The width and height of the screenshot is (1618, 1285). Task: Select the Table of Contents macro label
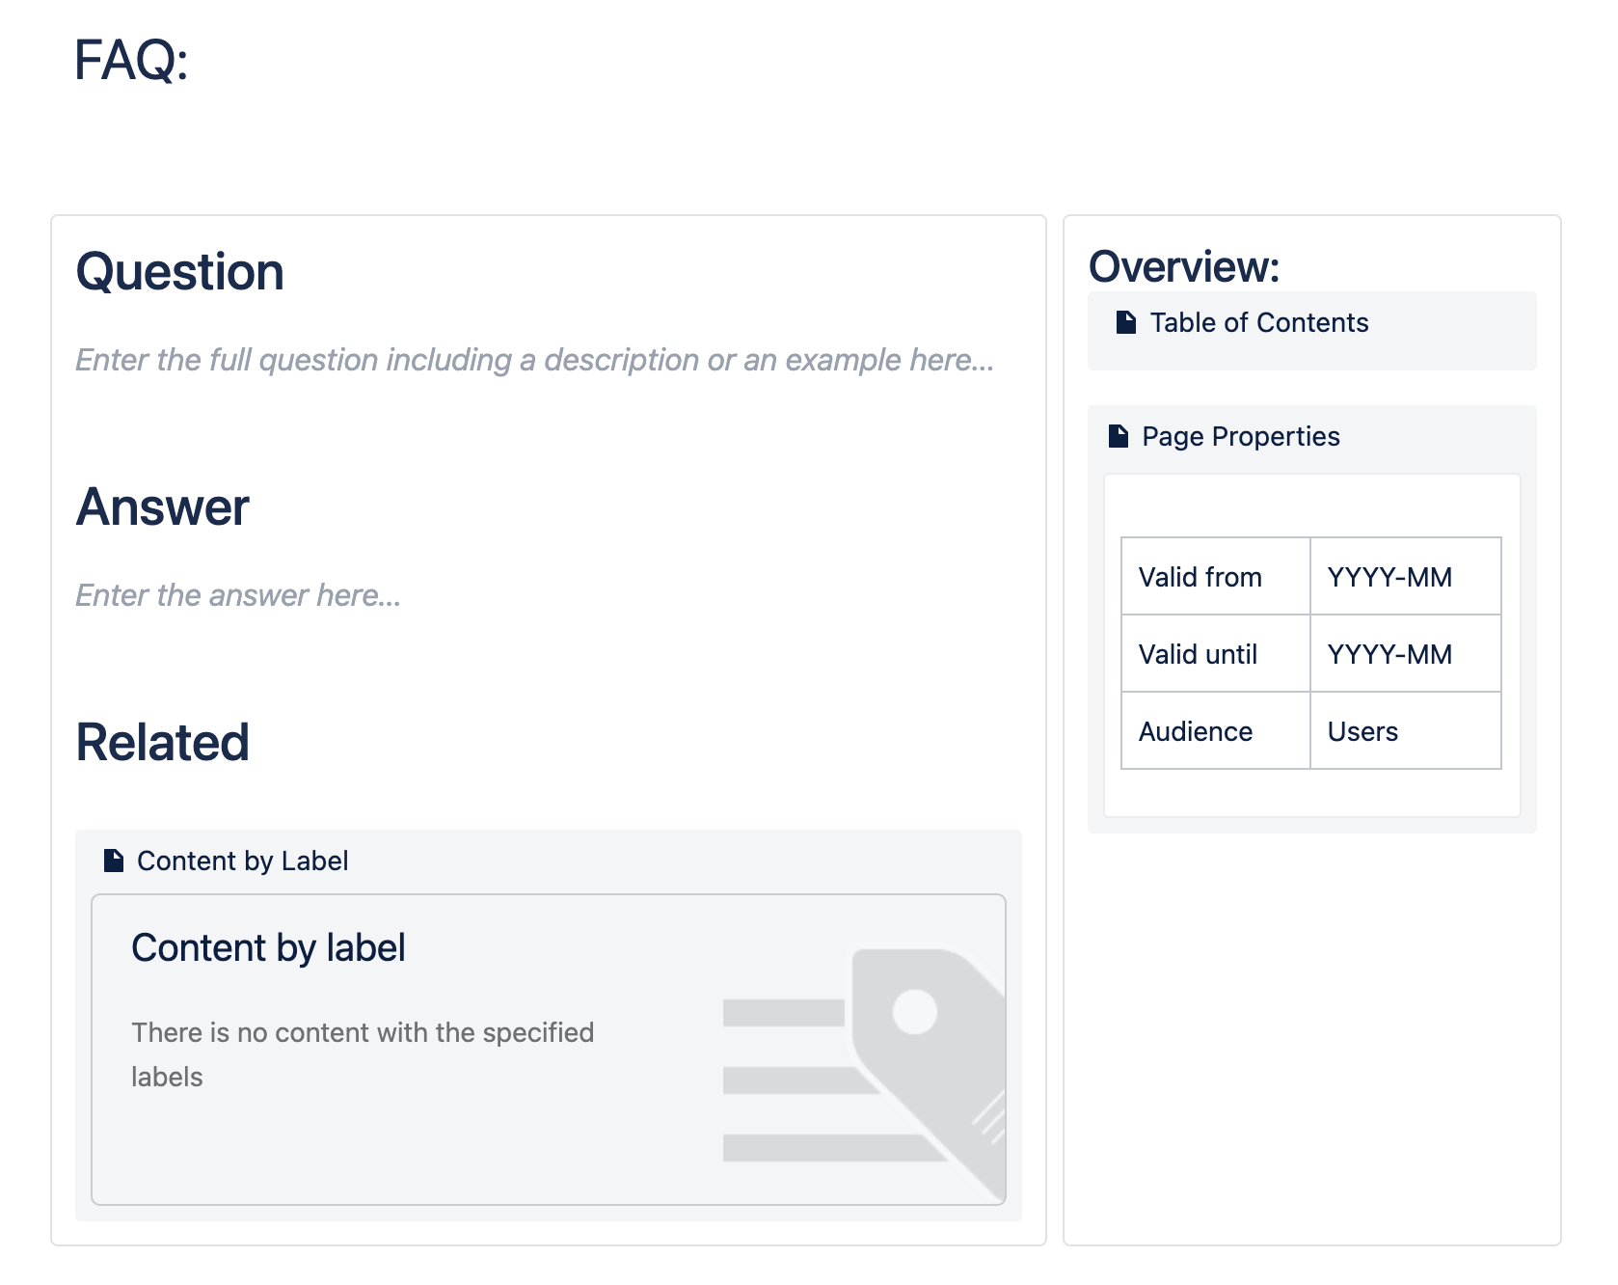click(1258, 322)
